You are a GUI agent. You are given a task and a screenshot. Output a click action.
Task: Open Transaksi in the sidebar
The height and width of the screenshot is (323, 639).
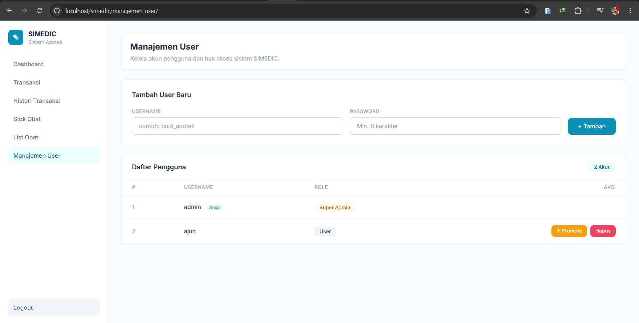click(x=54, y=82)
